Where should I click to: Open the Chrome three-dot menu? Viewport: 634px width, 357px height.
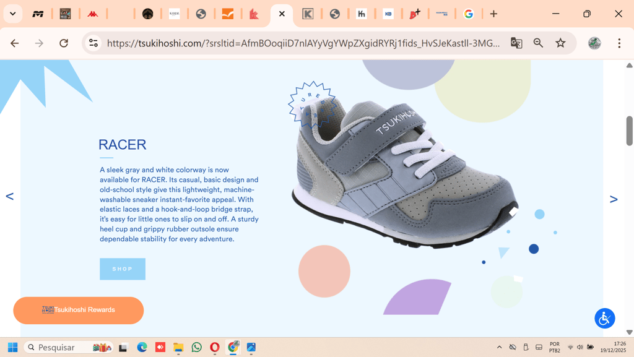[619, 43]
